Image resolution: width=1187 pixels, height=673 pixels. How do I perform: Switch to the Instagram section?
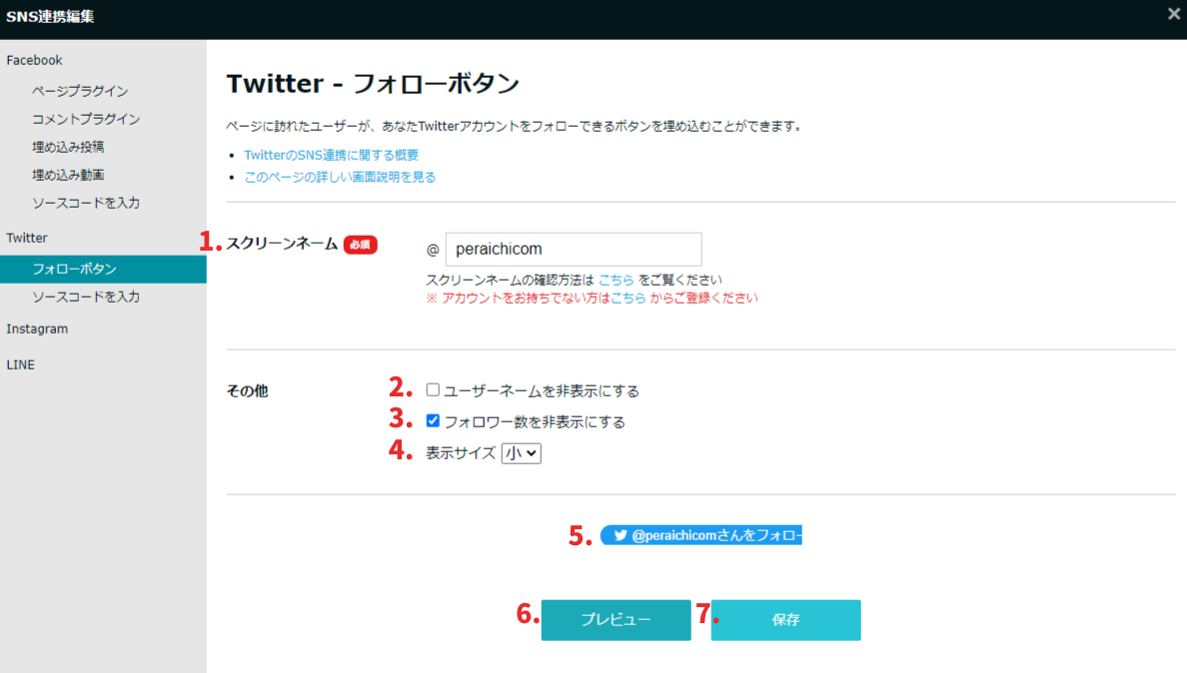[x=37, y=329]
